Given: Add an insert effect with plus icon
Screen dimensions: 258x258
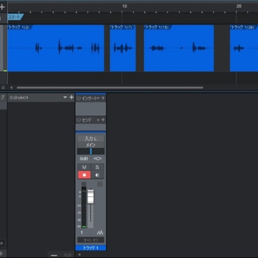Looking at the screenshot, I should pyautogui.click(x=103, y=98).
